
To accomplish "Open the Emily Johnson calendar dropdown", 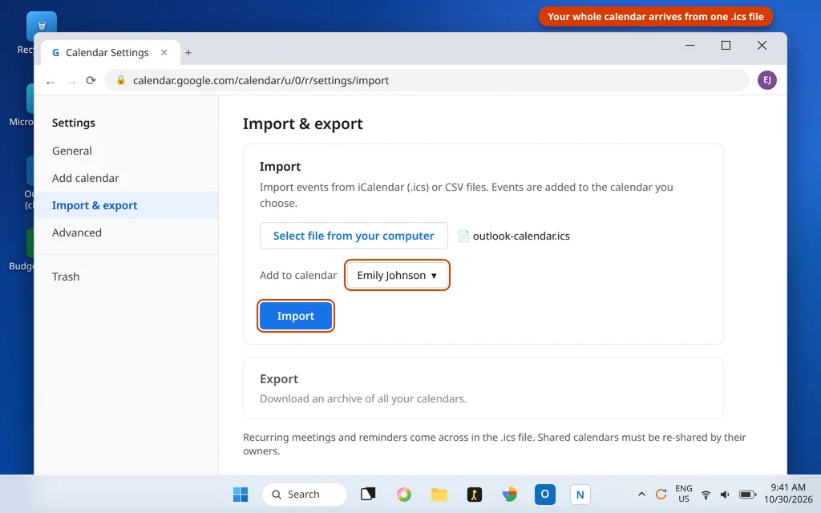I will [x=397, y=276].
